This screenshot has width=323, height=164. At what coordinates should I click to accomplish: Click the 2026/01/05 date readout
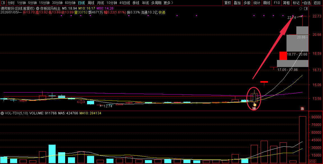(x=11, y=12)
